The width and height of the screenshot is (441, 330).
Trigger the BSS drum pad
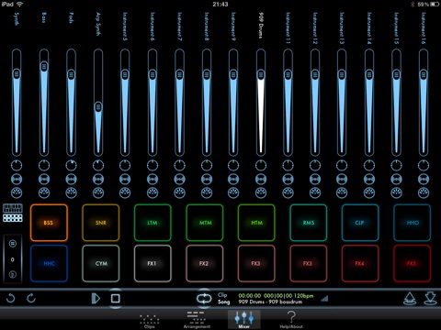(49, 223)
